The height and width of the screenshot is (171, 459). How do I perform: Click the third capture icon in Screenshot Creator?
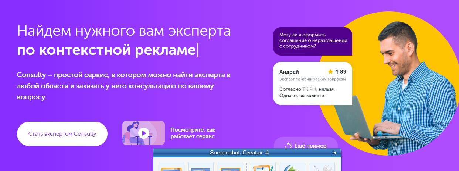(x=231, y=167)
